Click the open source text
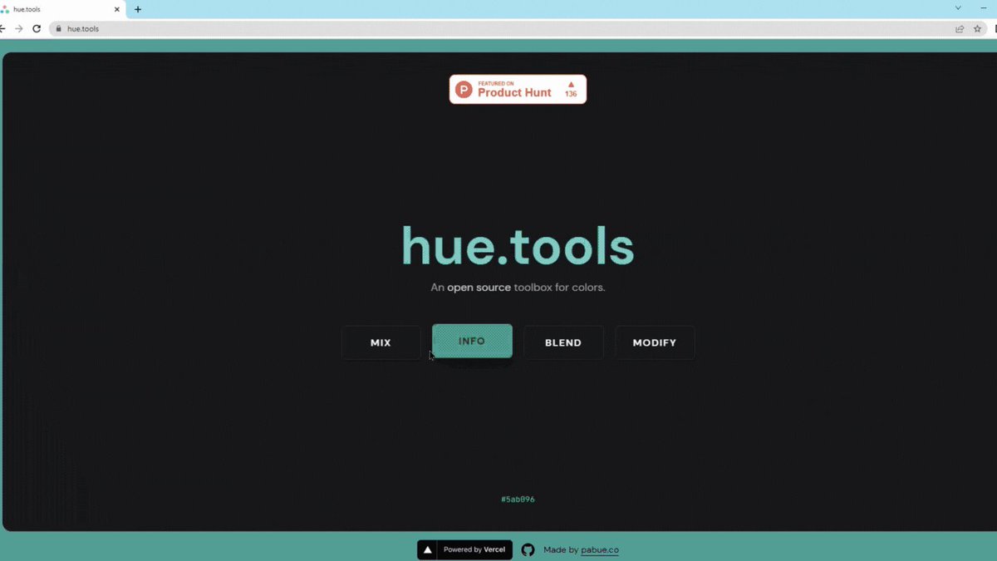This screenshot has width=997, height=561. (x=479, y=288)
